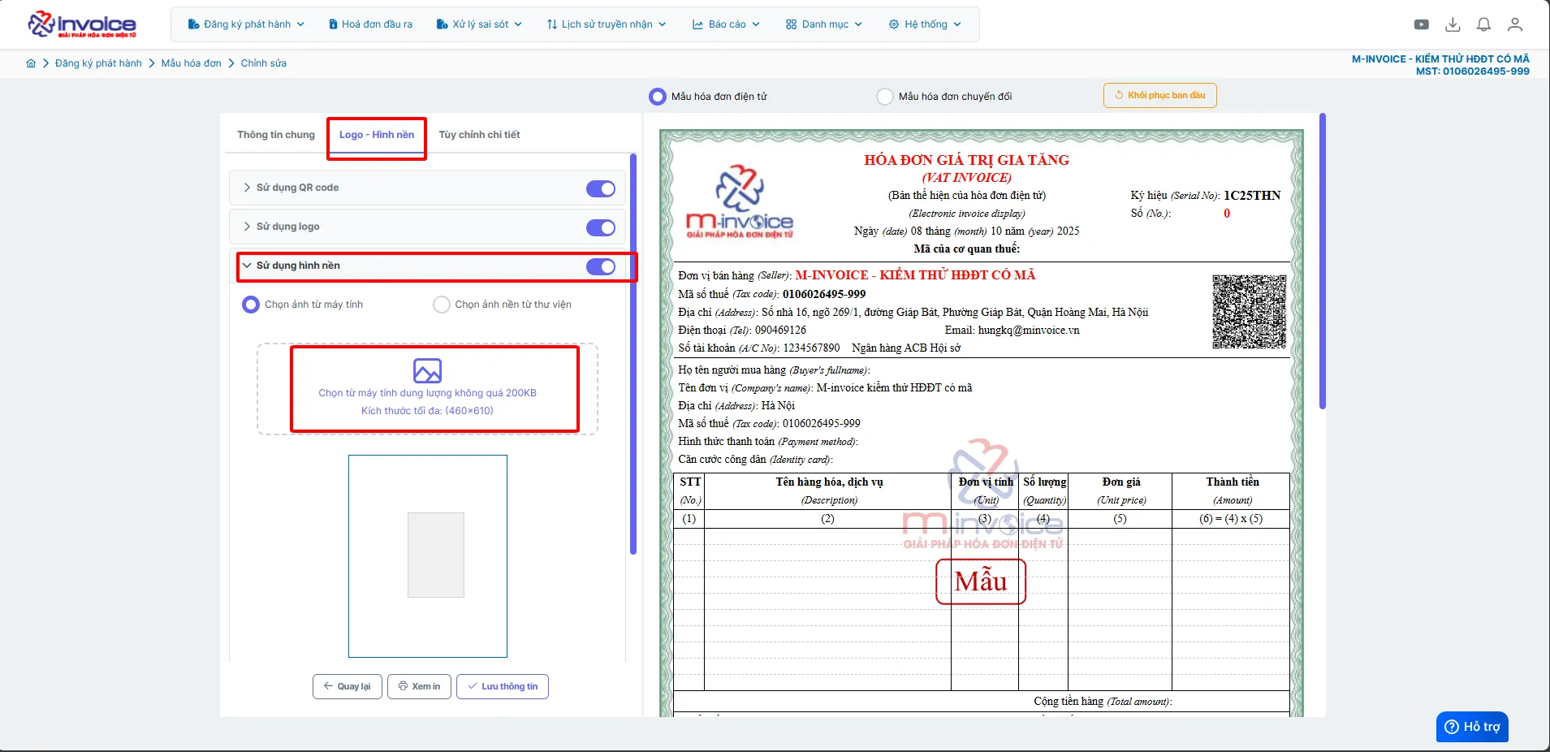The width and height of the screenshot is (1550, 752).
Task: Open the 'Danh mục' dropdown menu
Action: pyautogui.click(x=824, y=24)
